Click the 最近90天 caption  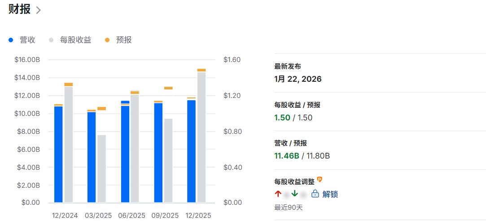(x=288, y=208)
